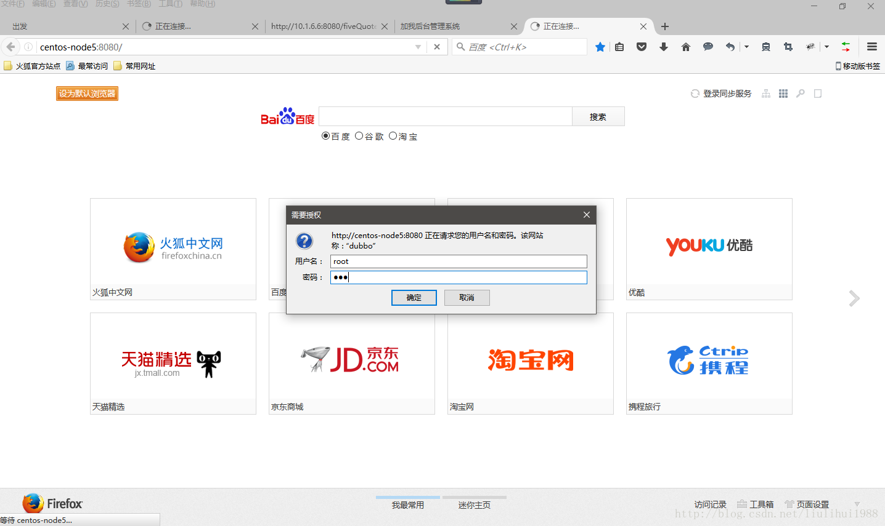Open 移动版书签
885x526 pixels.
(857, 66)
